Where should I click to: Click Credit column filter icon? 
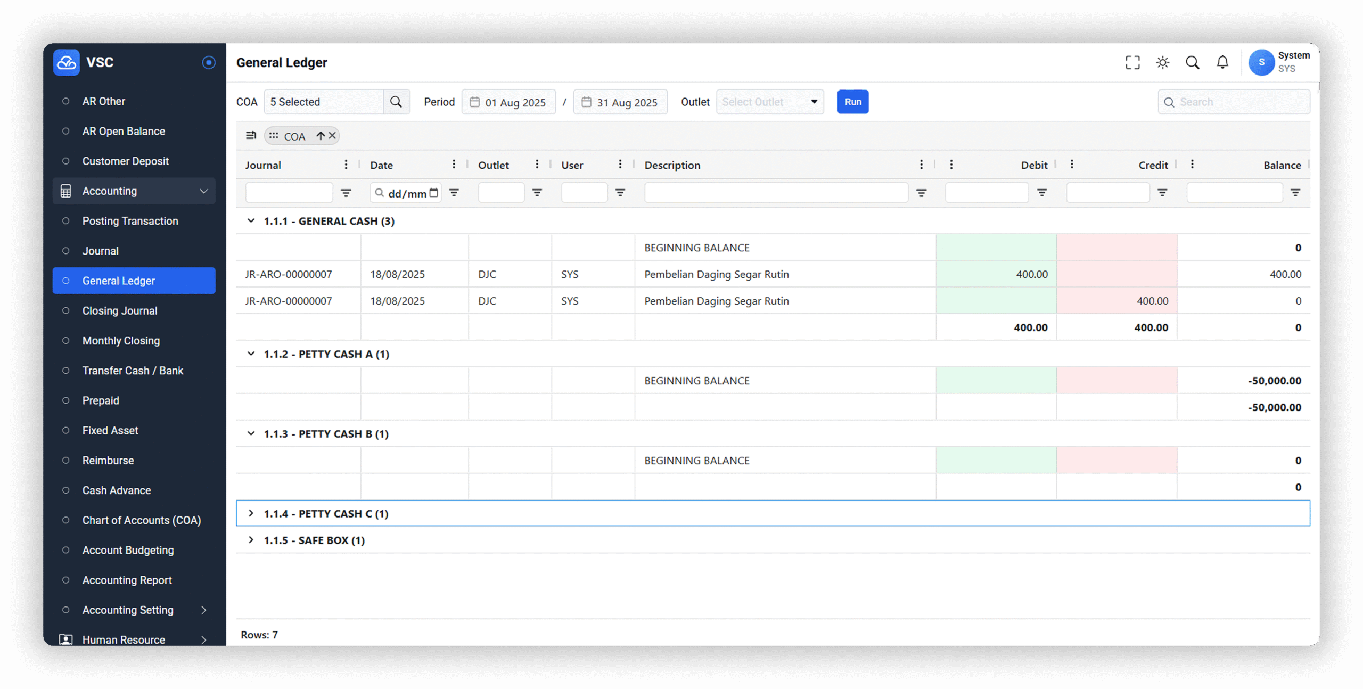pyautogui.click(x=1163, y=193)
